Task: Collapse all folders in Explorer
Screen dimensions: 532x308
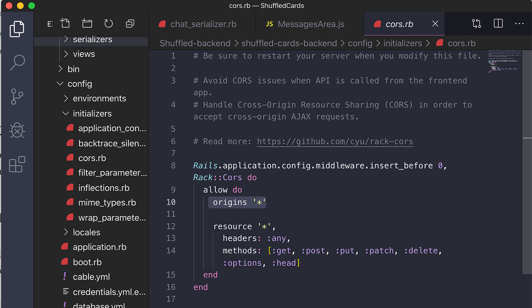Action: click(x=130, y=23)
